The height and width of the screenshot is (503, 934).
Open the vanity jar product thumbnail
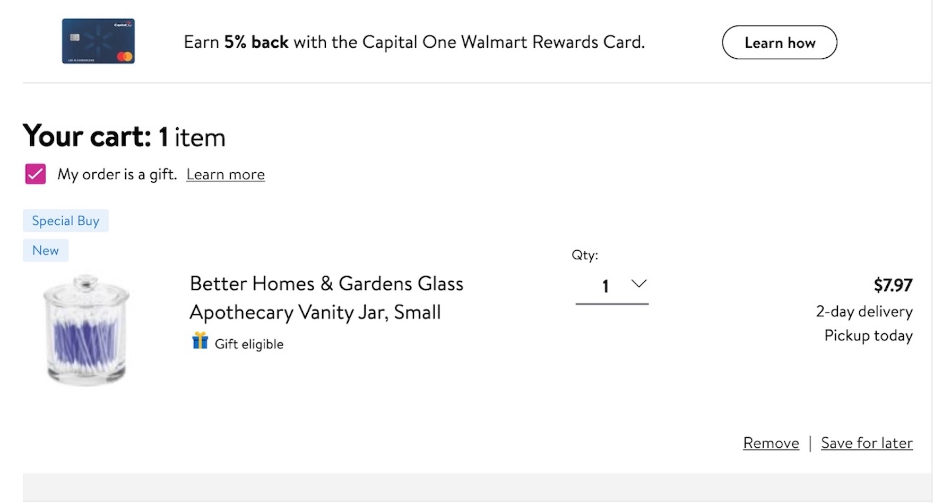[x=87, y=329]
